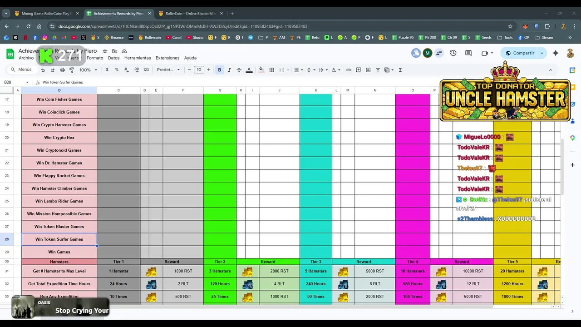This screenshot has height=327, width=581.
Task: Open the Rollercoin bookmark
Action: coord(149,38)
